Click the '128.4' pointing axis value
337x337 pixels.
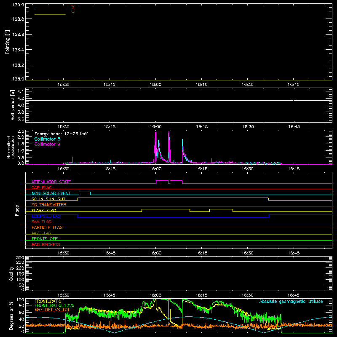(18, 50)
